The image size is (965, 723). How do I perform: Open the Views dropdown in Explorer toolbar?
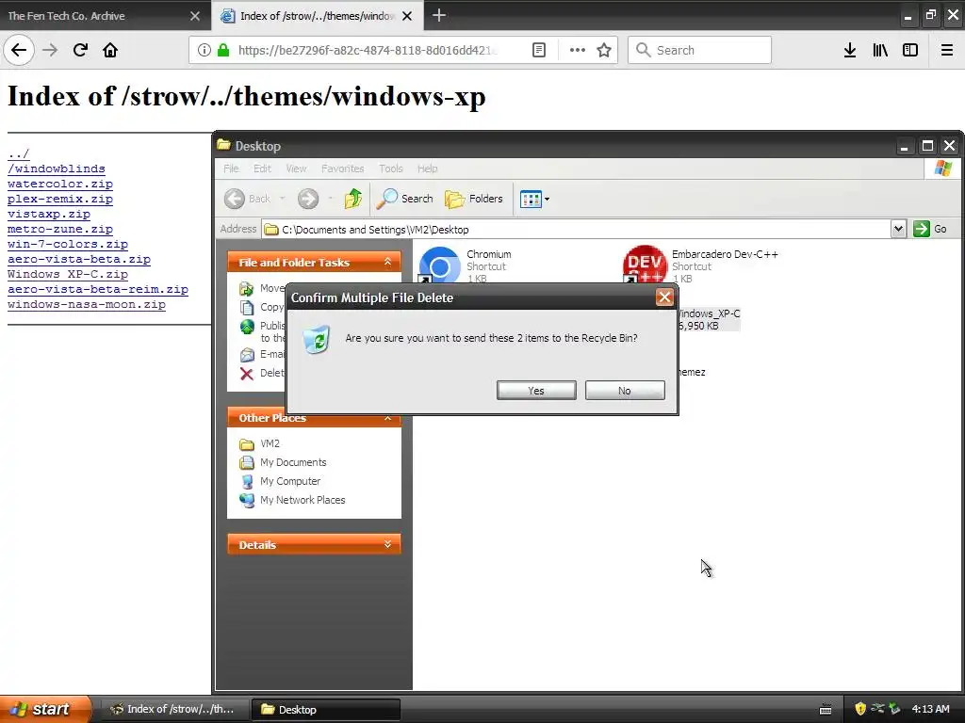click(534, 199)
